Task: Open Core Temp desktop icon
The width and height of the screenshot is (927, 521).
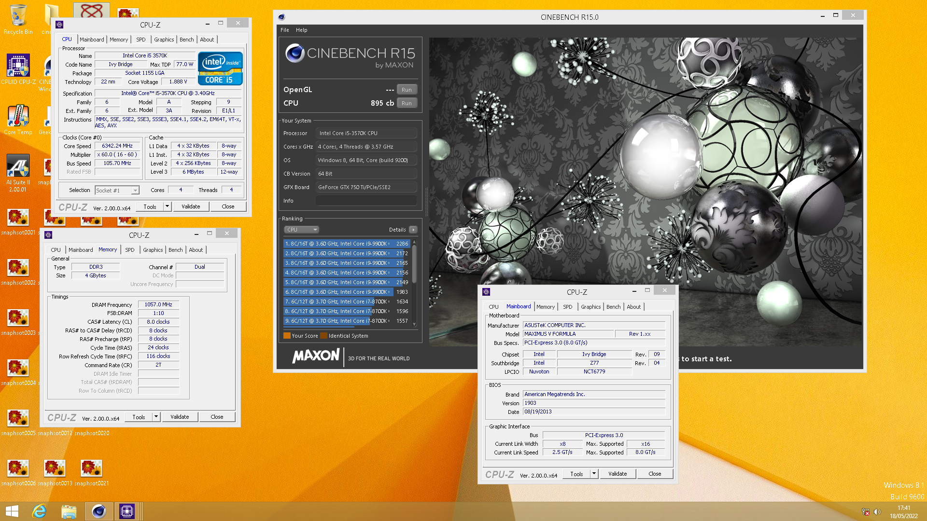Action: tap(18, 120)
